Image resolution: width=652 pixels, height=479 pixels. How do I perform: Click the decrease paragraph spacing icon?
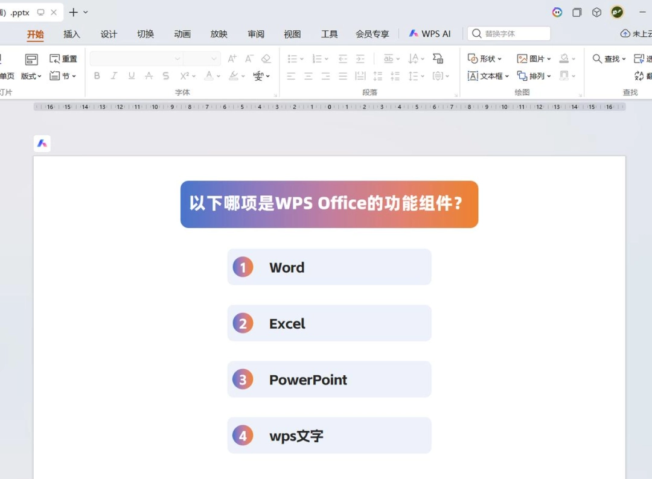pos(395,75)
